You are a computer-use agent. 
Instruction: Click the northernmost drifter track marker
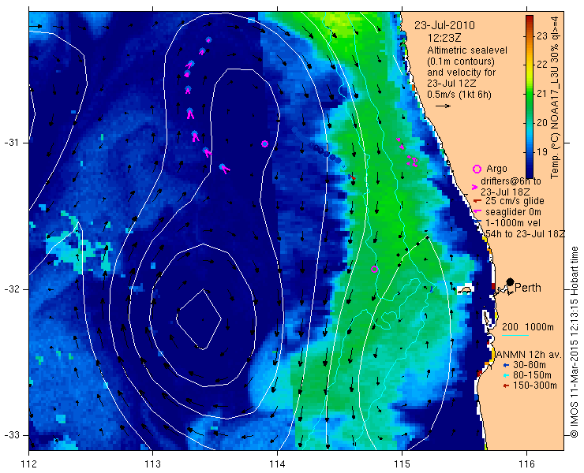click(x=208, y=40)
